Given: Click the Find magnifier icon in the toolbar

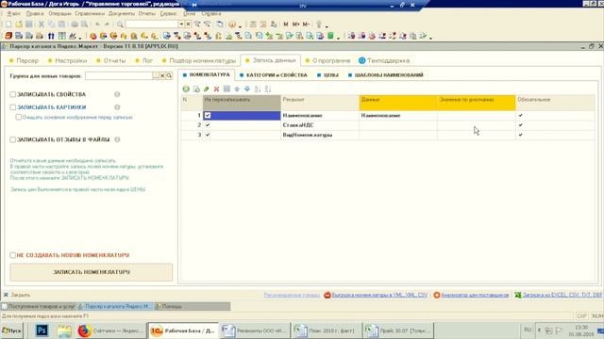Looking at the screenshot, I should pos(120,24).
